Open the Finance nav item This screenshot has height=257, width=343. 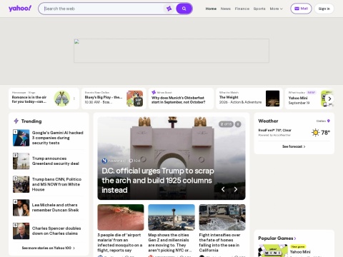[242, 9]
